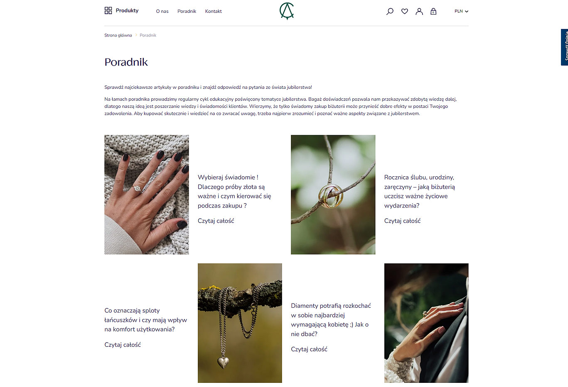Read full article about próby złota

click(x=216, y=221)
